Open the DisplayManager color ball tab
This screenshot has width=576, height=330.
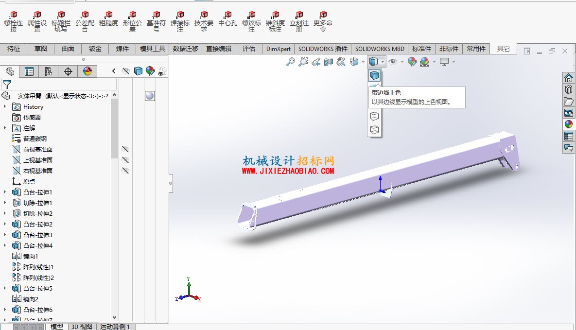[87, 71]
